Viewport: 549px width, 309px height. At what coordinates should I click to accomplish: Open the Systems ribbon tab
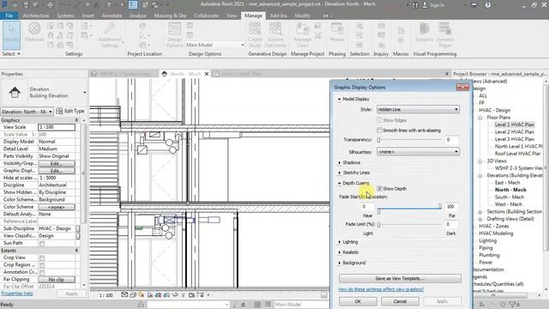[65, 15]
